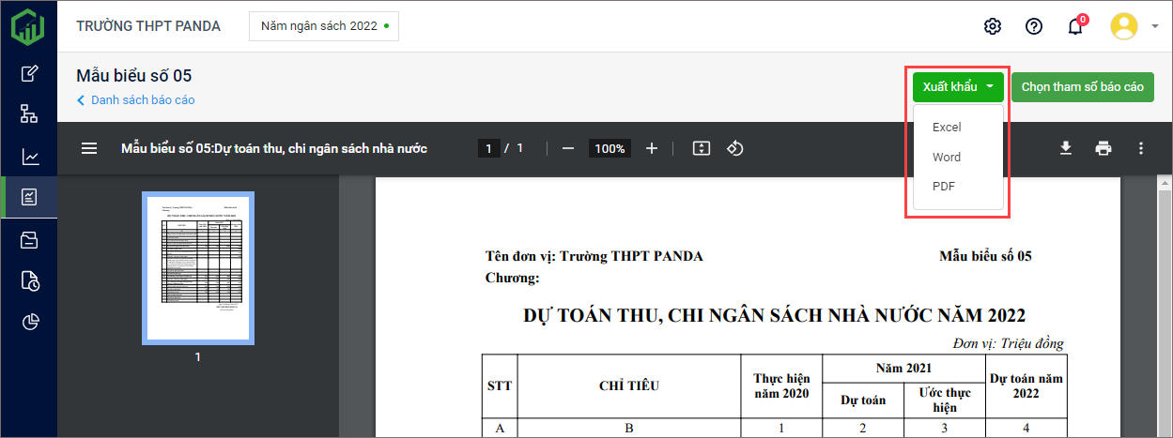This screenshot has height=438, width=1173.
Task: Click the settings gear icon
Action: pyautogui.click(x=993, y=26)
